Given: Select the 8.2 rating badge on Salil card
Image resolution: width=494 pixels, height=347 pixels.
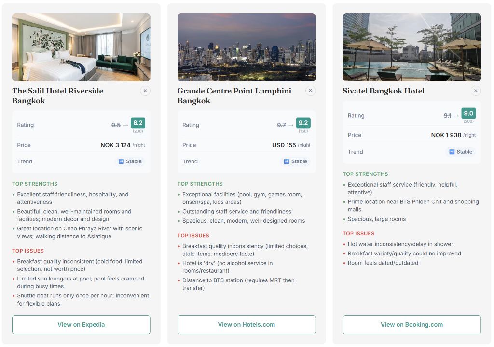Looking at the screenshot, I should tap(138, 122).
